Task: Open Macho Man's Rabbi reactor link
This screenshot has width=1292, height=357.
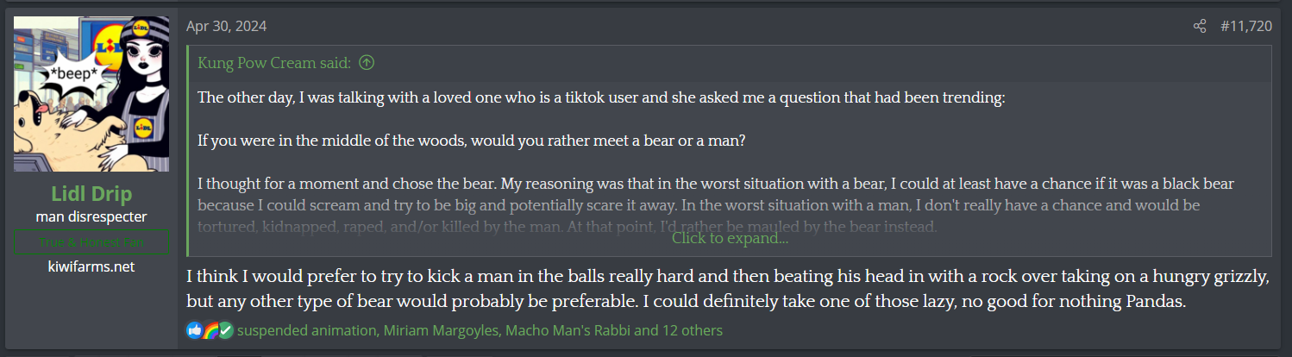Action: click(x=568, y=330)
